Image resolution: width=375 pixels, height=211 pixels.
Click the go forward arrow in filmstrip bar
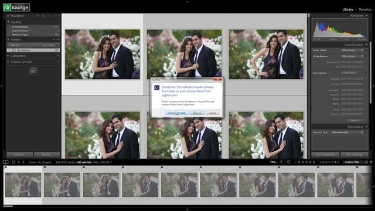(23, 162)
